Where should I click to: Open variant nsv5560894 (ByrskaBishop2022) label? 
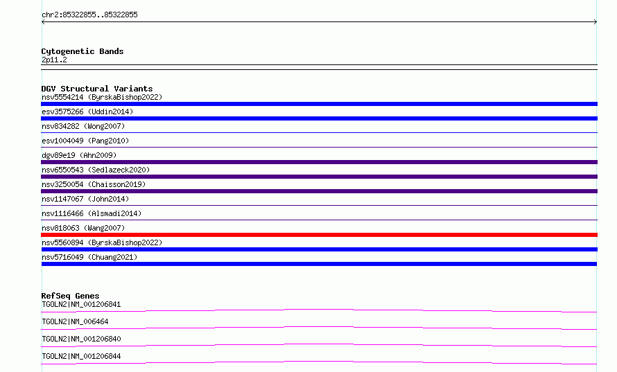click(x=102, y=242)
